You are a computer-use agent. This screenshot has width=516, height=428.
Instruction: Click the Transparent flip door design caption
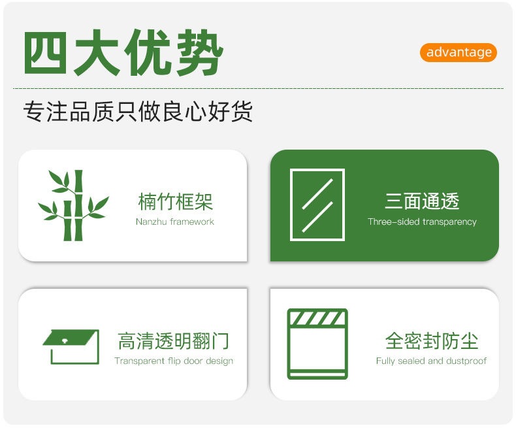[x=174, y=361]
